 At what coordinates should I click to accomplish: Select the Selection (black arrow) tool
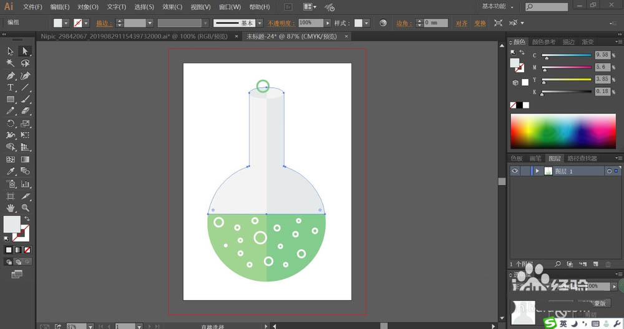point(11,51)
